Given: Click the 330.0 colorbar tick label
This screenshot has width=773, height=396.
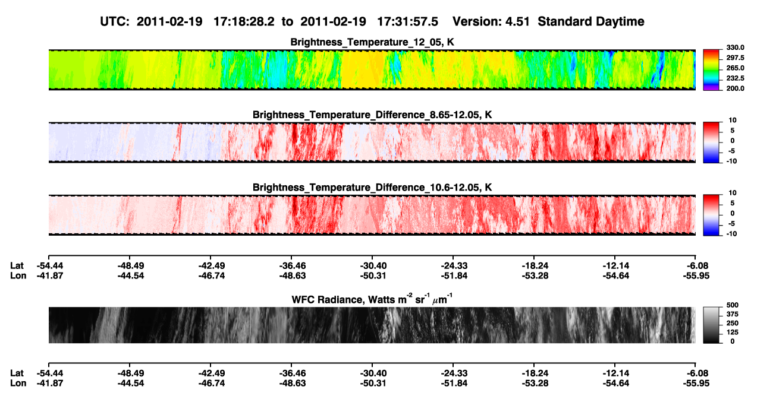Looking at the screenshot, I should [x=734, y=47].
